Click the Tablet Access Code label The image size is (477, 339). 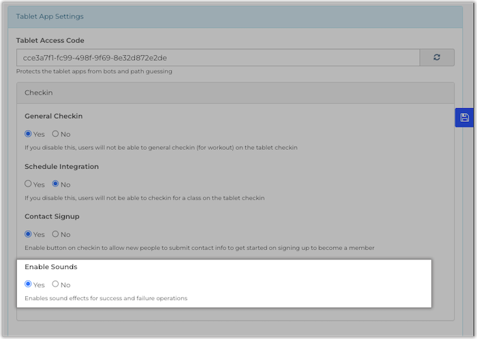tap(50, 41)
